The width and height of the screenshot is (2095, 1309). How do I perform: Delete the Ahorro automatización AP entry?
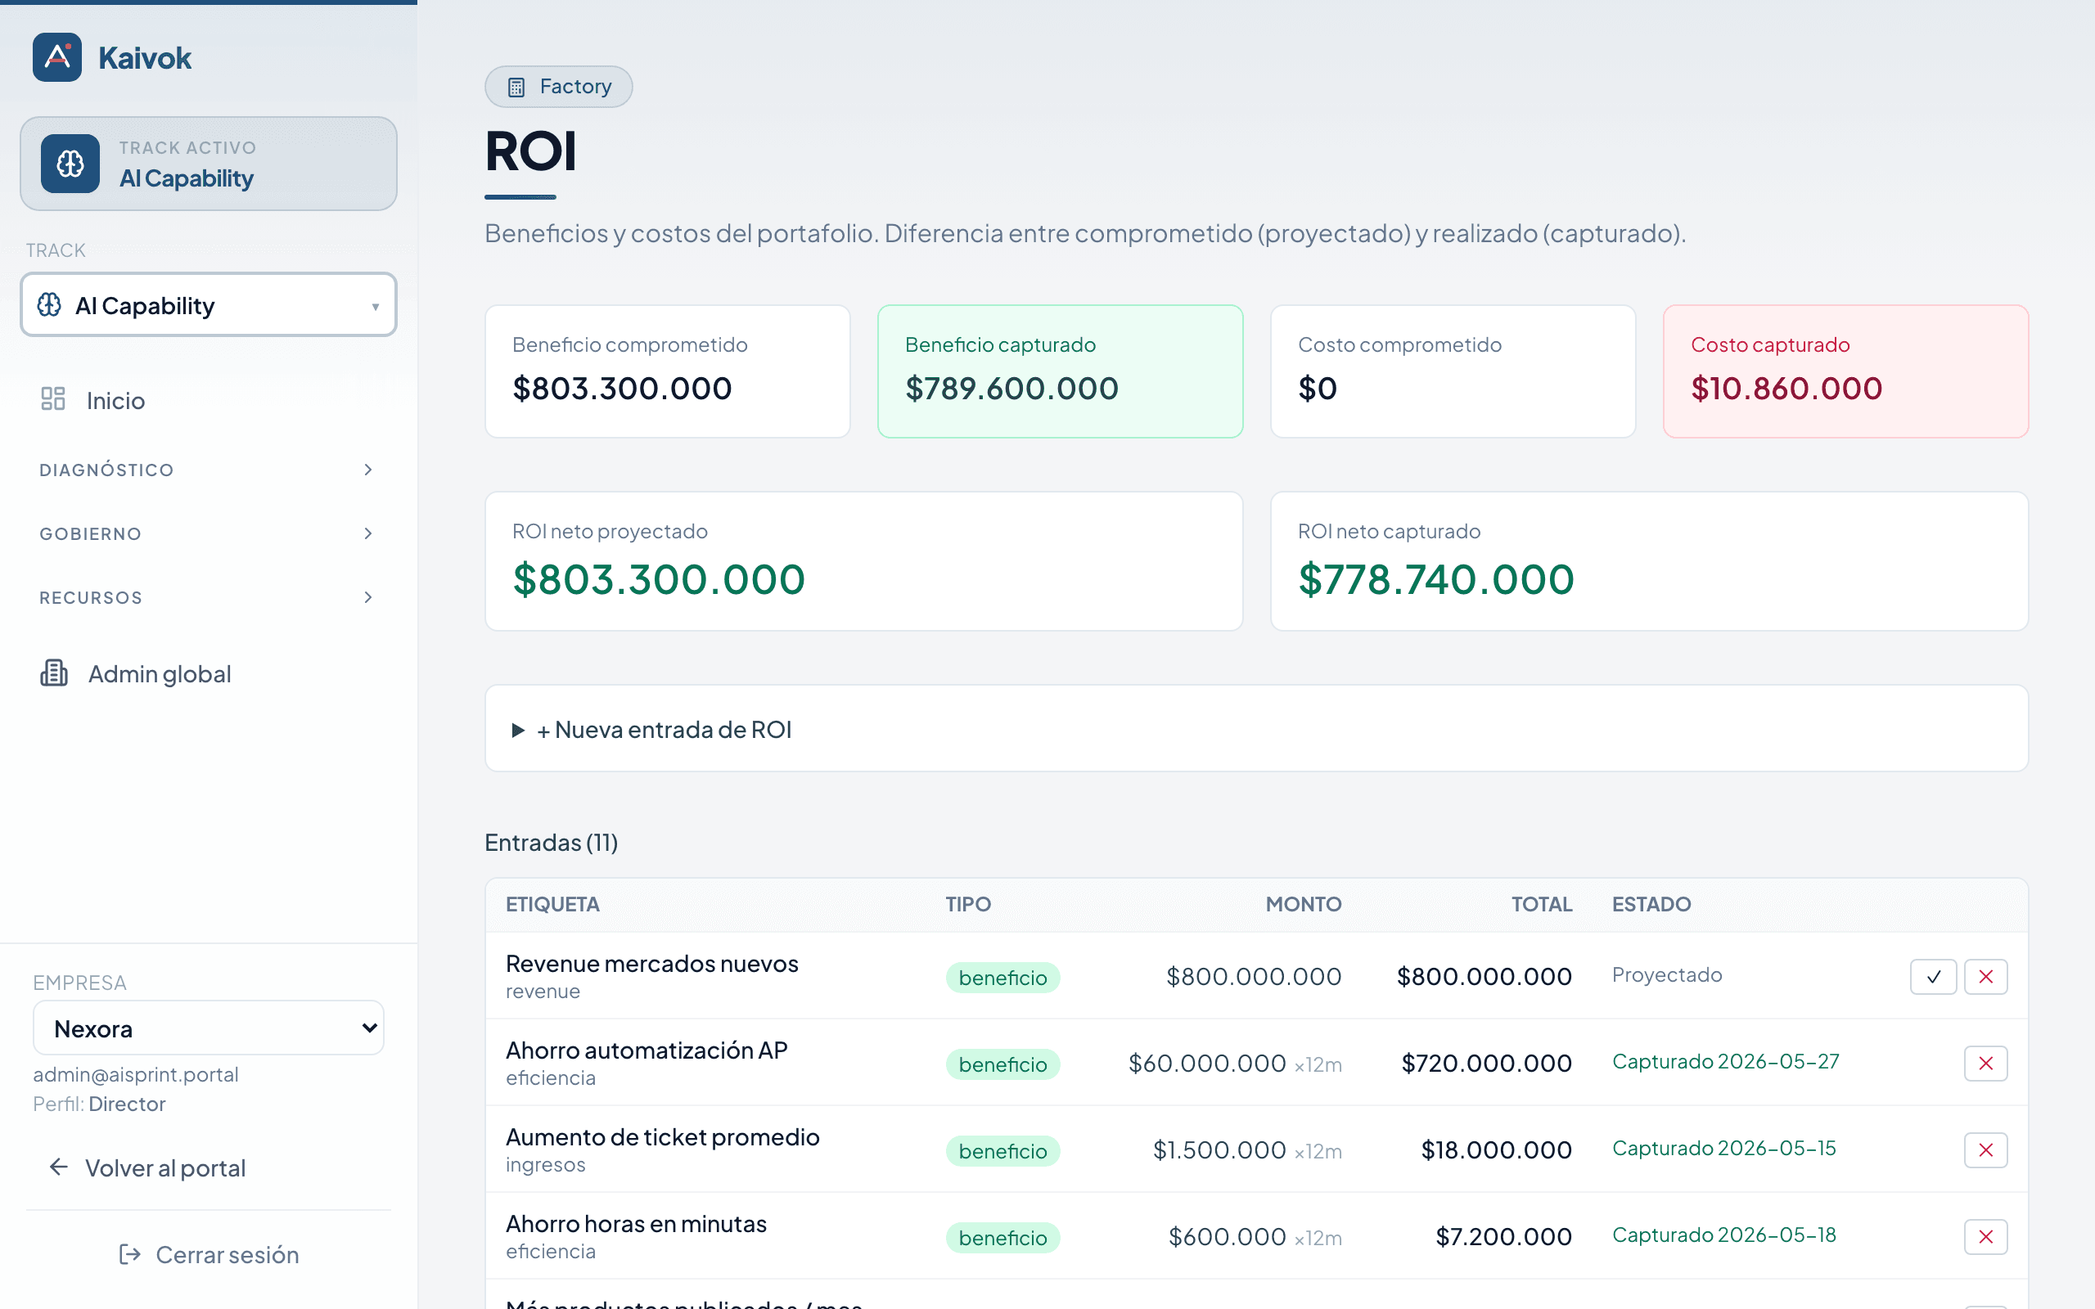1986,1063
